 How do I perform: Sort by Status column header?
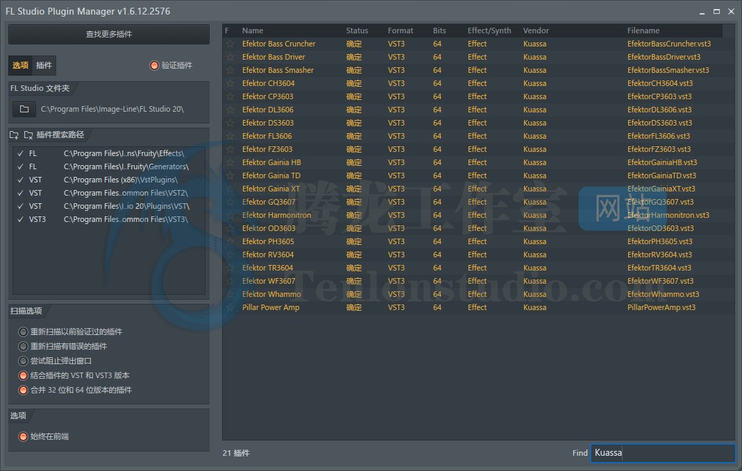pos(357,31)
